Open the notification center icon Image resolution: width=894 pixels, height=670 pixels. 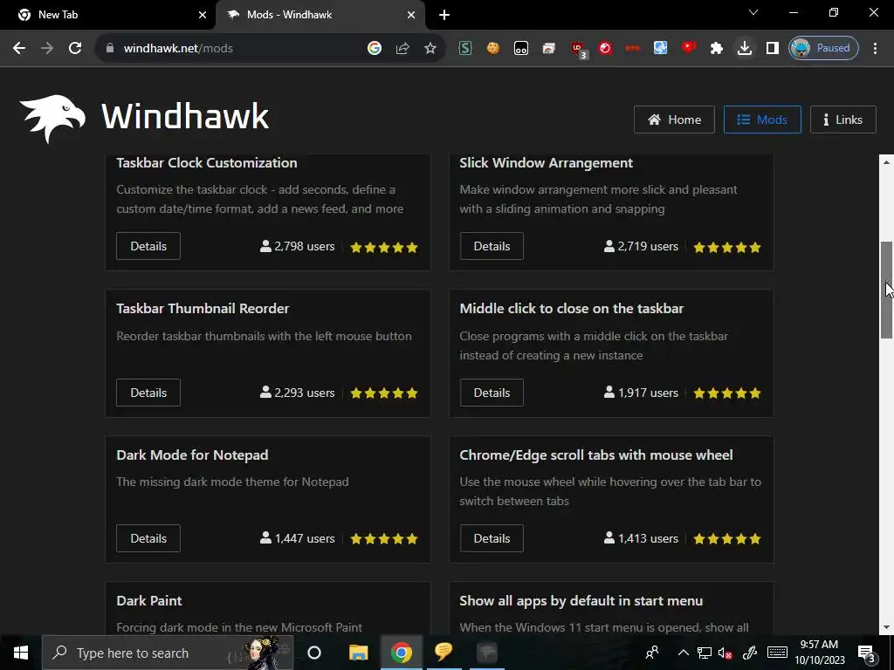(x=867, y=653)
